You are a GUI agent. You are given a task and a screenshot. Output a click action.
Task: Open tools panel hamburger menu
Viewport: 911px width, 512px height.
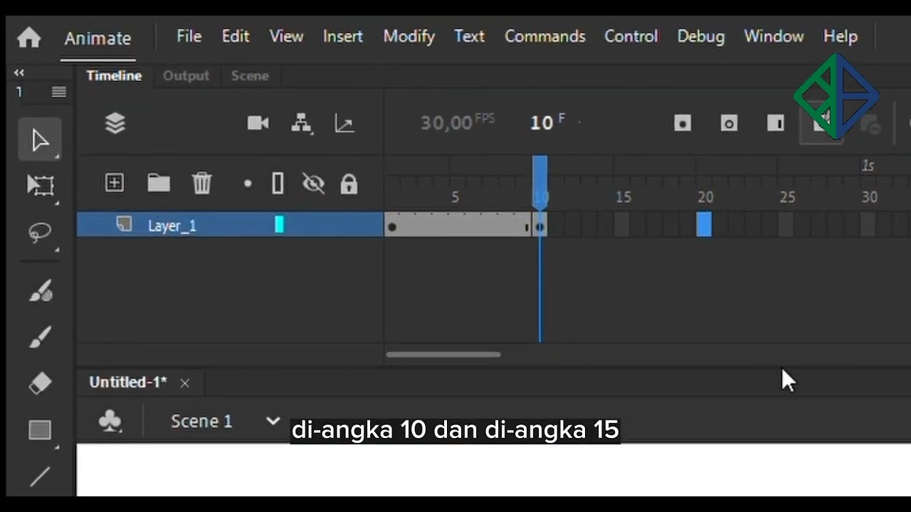[x=59, y=92]
